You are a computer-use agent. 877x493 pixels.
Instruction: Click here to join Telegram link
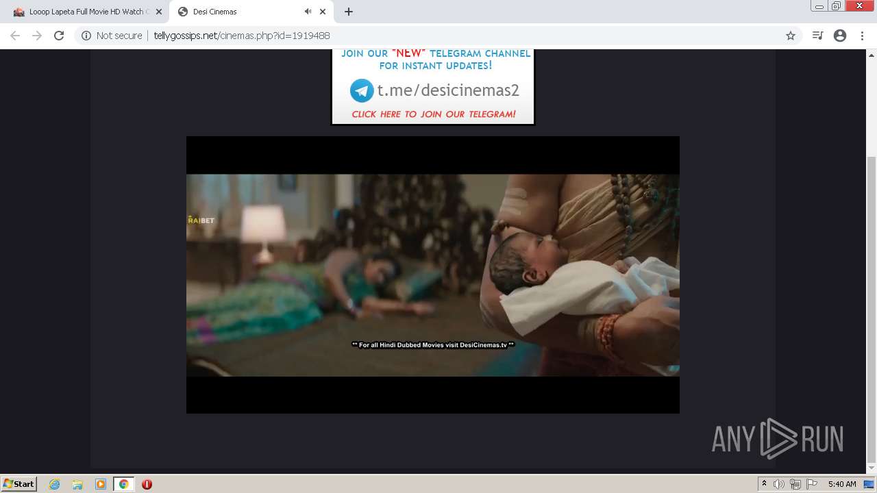click(x=434, y=114)
